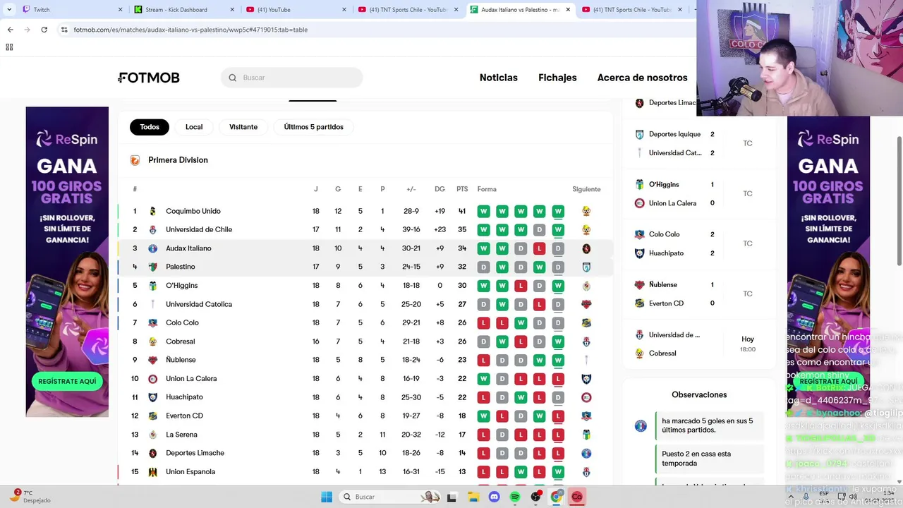Click the Palestino crest in the table
The width and height of the screenshot is (903, 508).
(x=152, y=267)
